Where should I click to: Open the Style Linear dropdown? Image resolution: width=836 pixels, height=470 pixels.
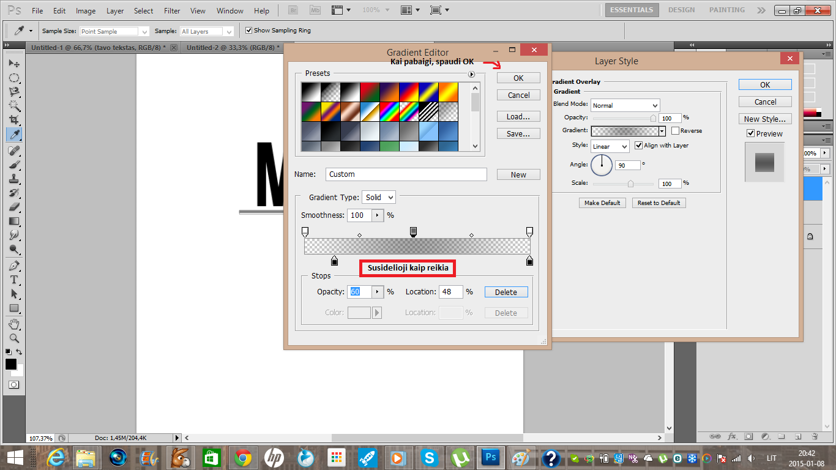(610, 146)
